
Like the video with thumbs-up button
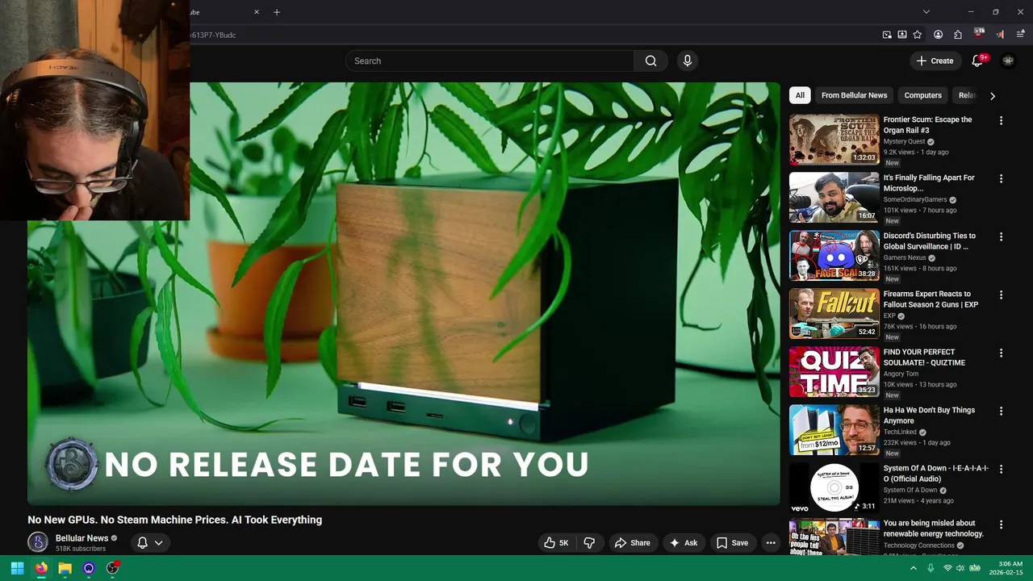pyautogui.click(x=557, y=543)
